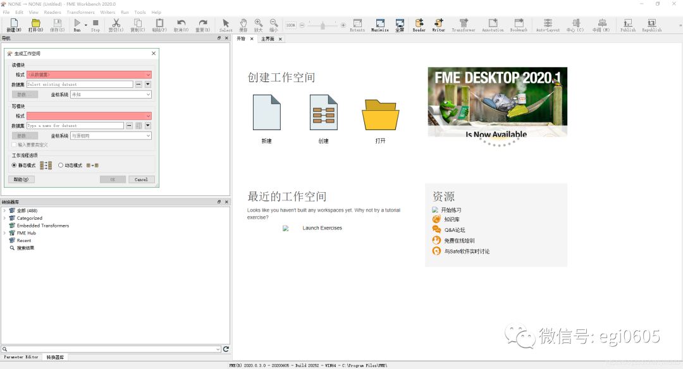
Task: Expand the 全部 (488) tree node
Action: (4, 210)
